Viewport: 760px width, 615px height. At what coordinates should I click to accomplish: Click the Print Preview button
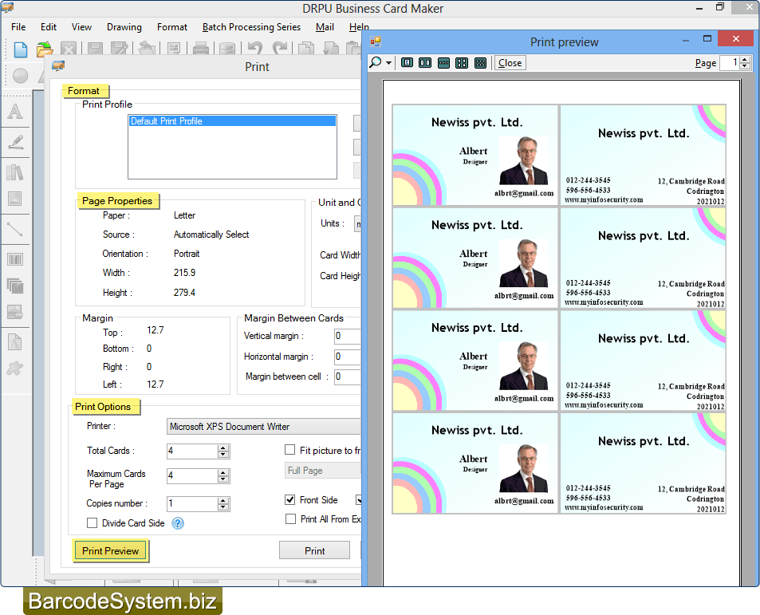tap(111, 550)
